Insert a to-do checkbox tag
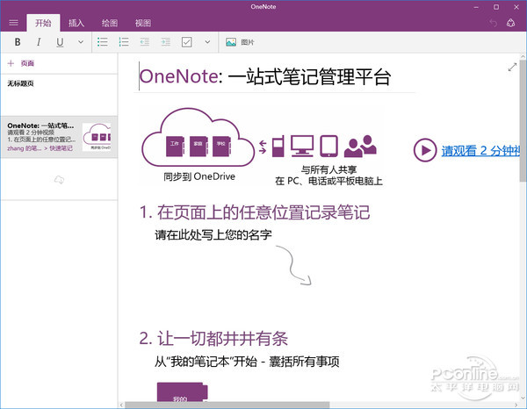 (x=186, y=42)
